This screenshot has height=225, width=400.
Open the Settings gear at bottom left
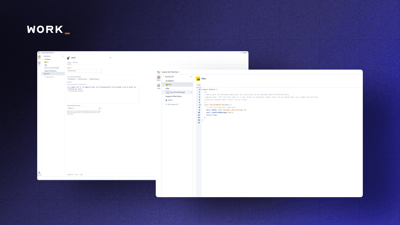click(39, 172)
